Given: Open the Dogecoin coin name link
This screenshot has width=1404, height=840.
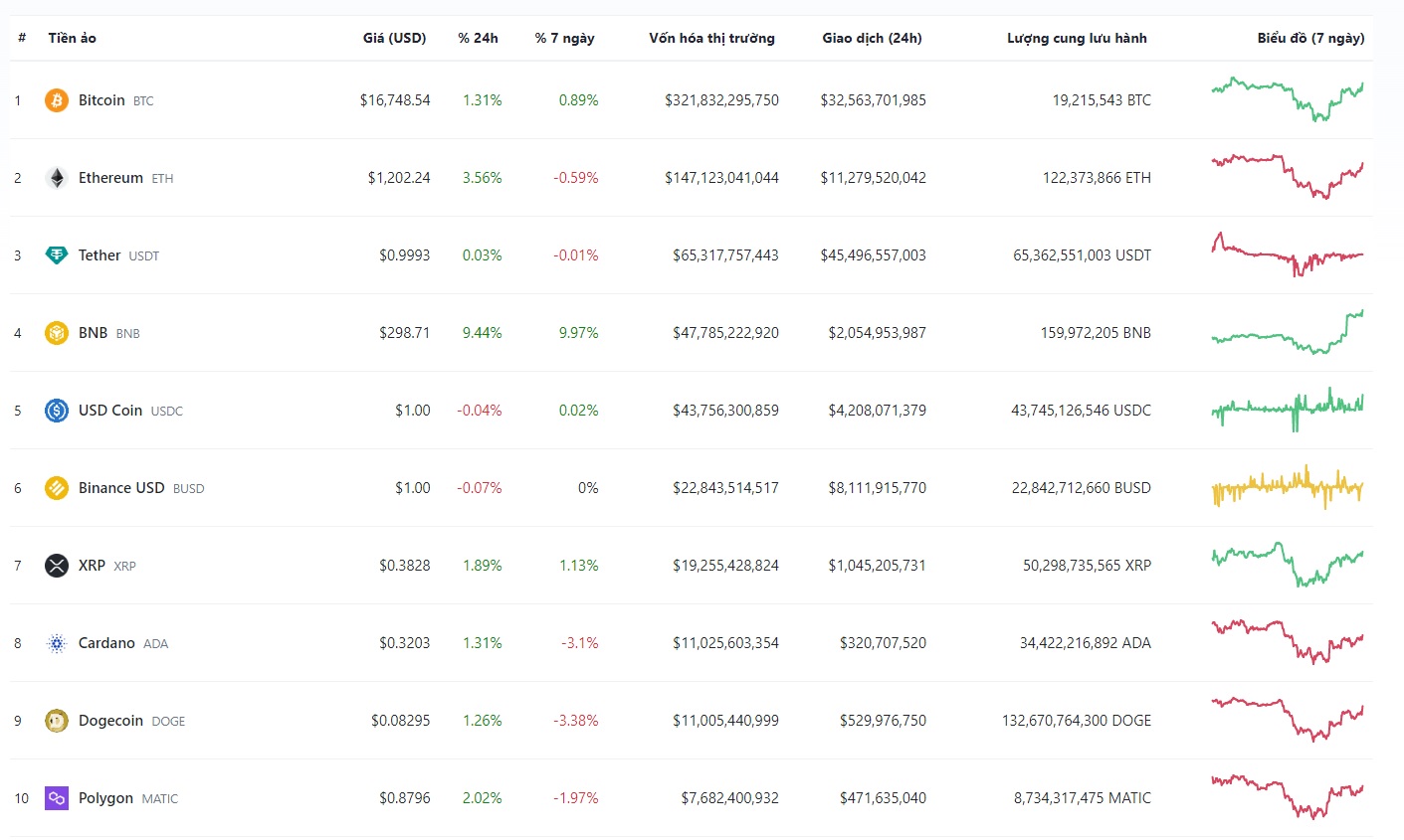Looking at the screenshot, I should 110,721.
